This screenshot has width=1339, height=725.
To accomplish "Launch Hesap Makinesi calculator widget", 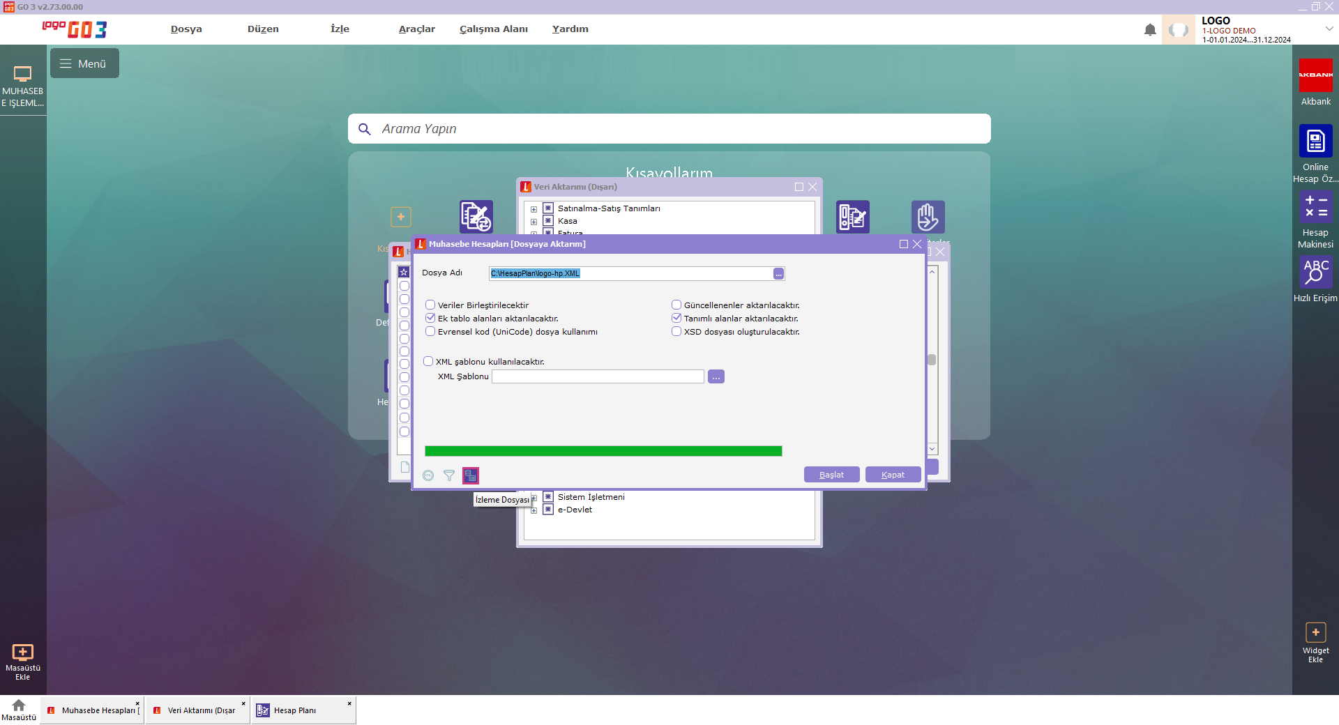I will (x=1315, y=208).
